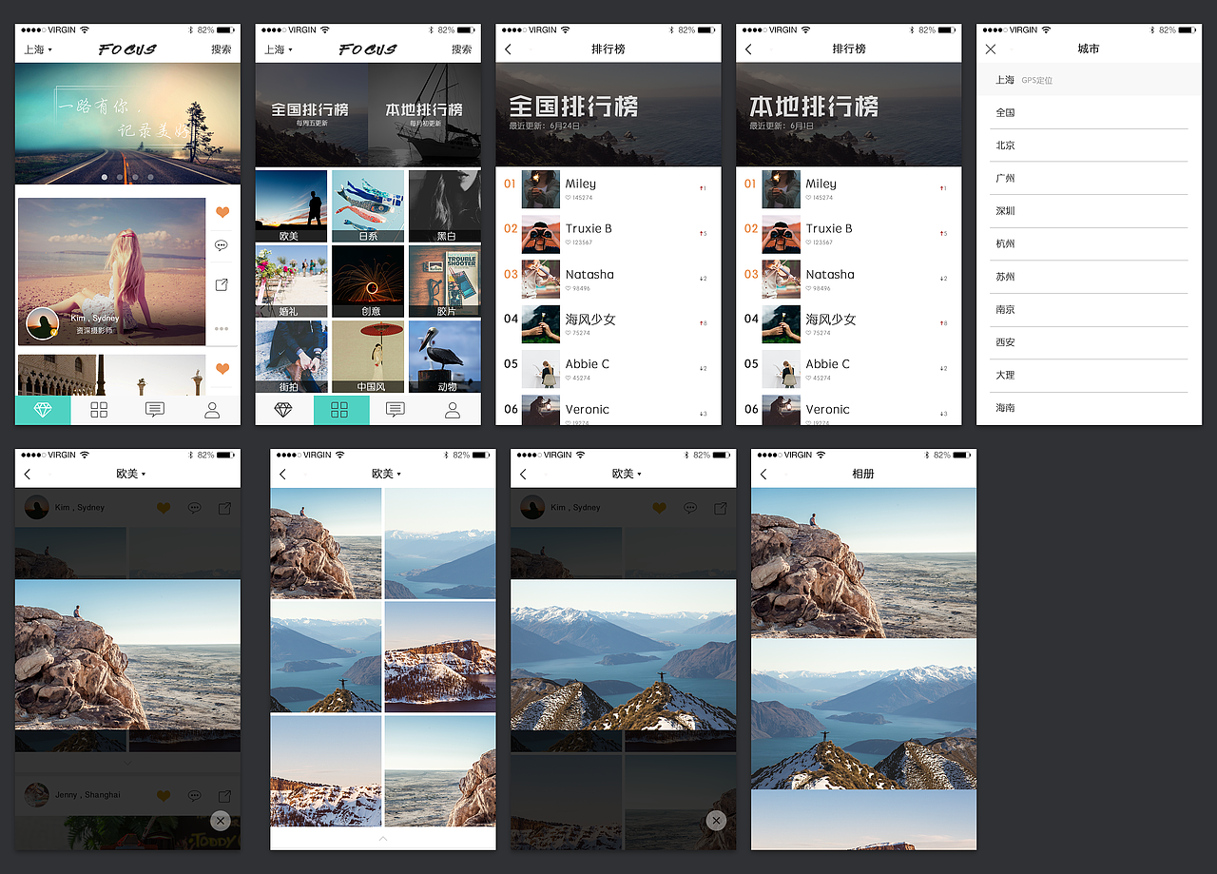Tap the share icon in the Kim, Sydney row above the lake photo

[x=720, y=508]
